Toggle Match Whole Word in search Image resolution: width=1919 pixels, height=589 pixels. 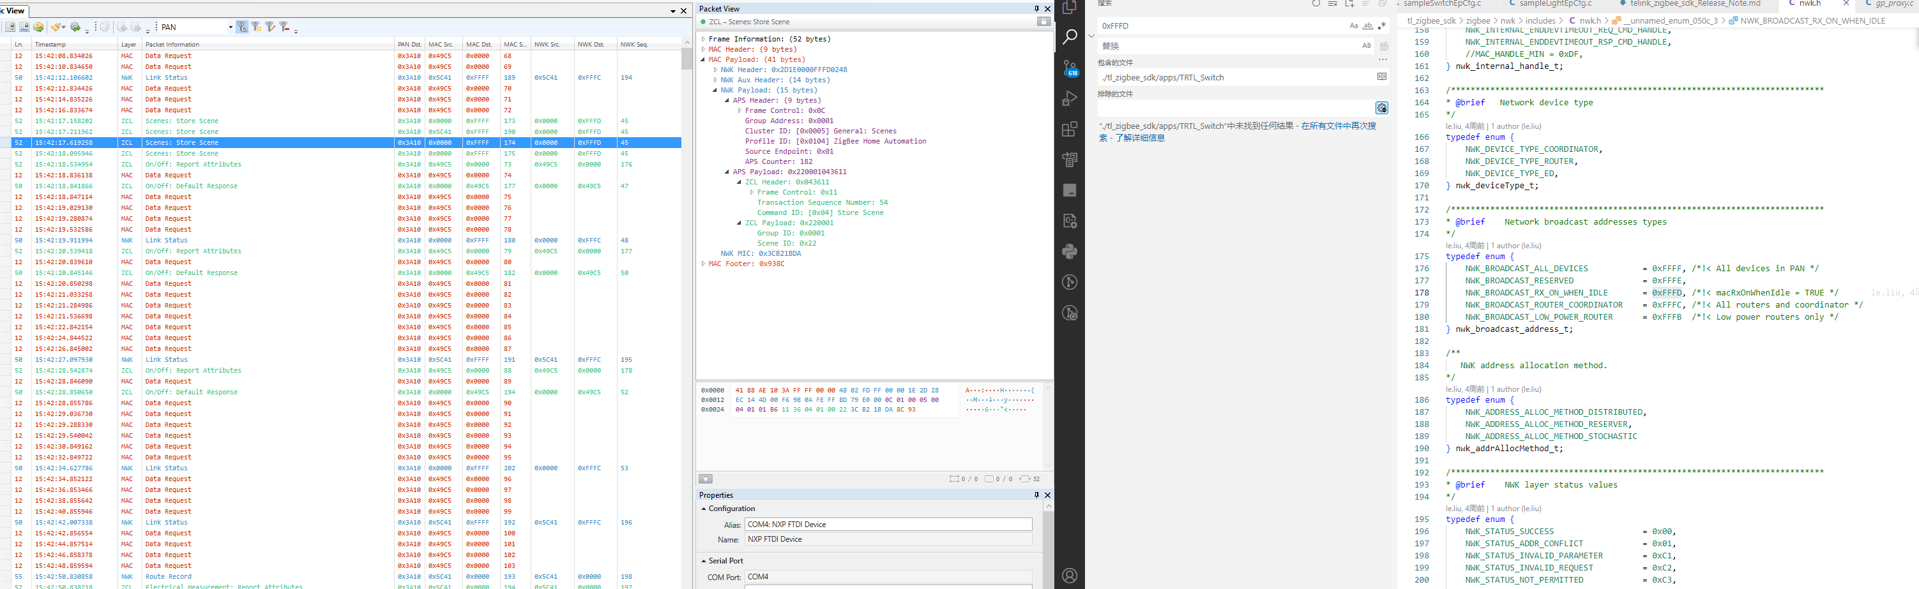[1368, 26]
